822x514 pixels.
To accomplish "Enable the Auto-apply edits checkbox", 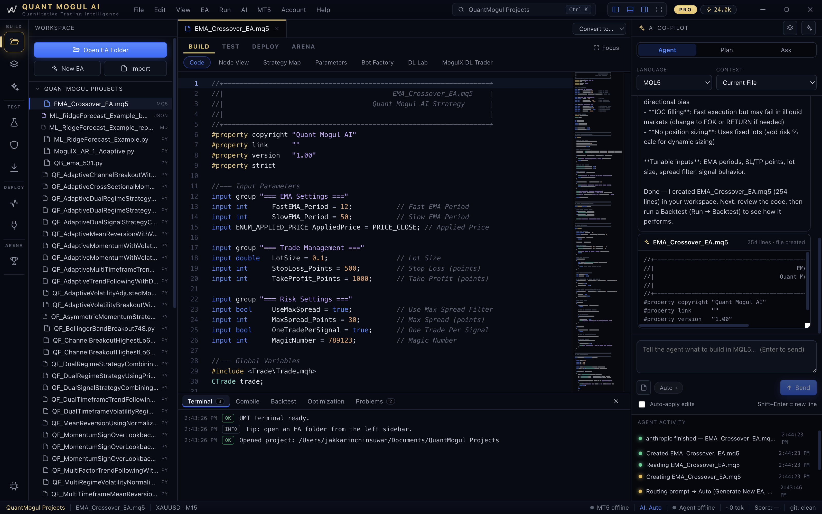I will 642,404.
